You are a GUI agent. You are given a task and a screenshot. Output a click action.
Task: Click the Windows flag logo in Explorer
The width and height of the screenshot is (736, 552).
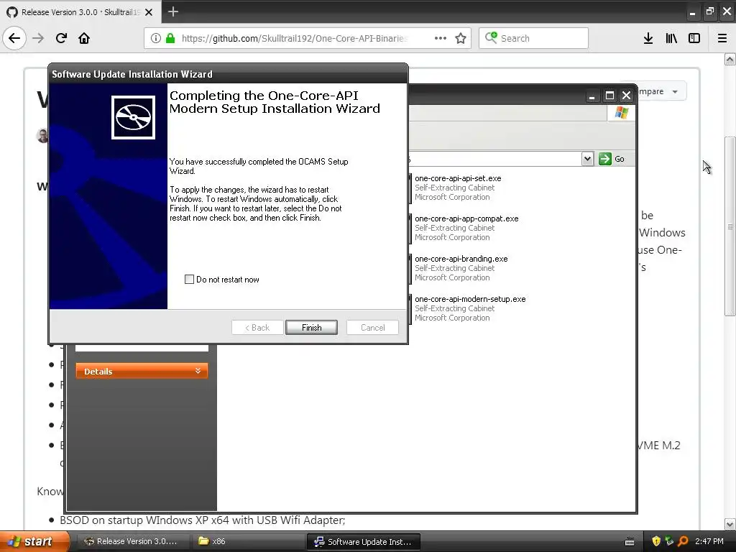622,113
